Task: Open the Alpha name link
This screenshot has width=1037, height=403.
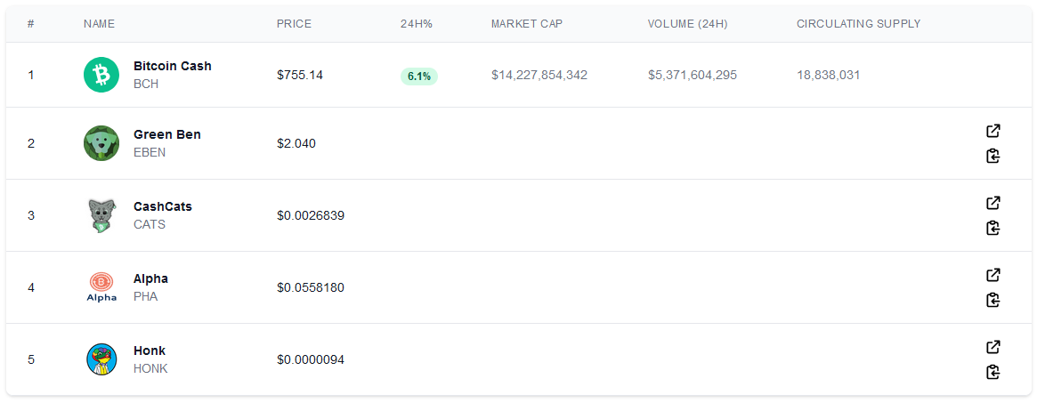Action: click(x=150, y=278)
